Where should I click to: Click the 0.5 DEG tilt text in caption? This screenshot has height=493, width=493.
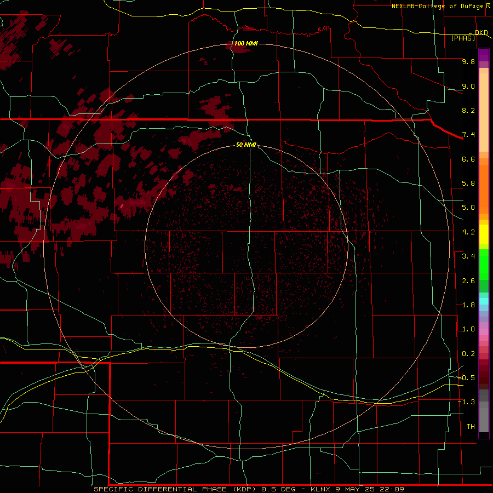[279, 489]
